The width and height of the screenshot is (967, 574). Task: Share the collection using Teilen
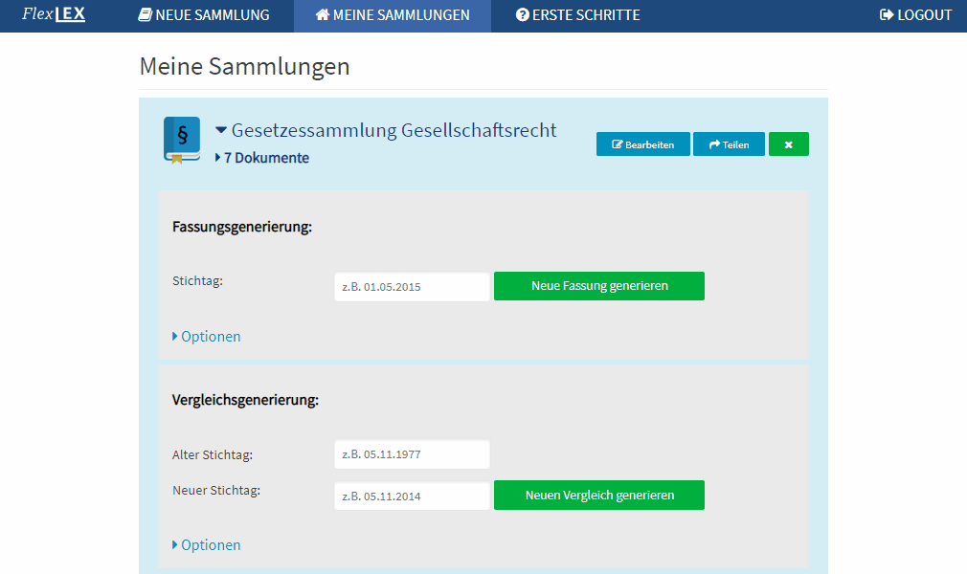point(729,143)
